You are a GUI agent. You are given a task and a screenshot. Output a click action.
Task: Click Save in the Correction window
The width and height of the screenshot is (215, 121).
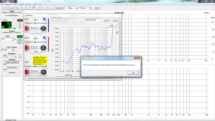(x=106, y=20)
